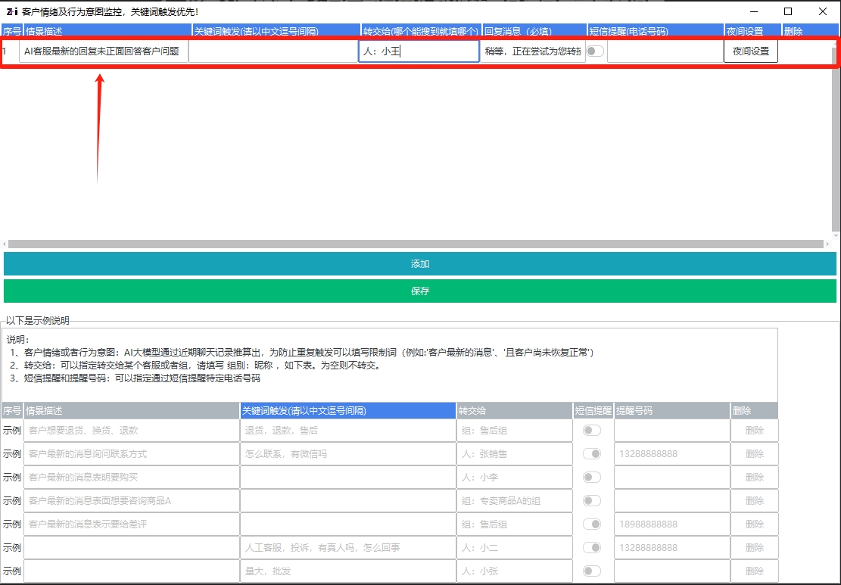
Task: Click the app icon in the title bar
Action: pos(11,11)
